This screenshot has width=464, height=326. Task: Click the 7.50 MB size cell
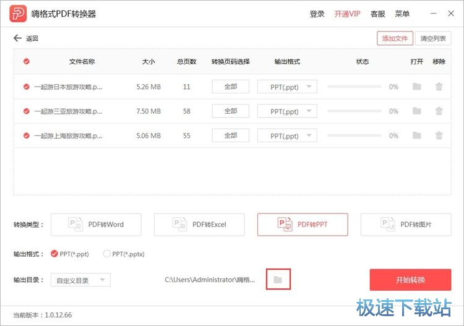tap(148, 111)
